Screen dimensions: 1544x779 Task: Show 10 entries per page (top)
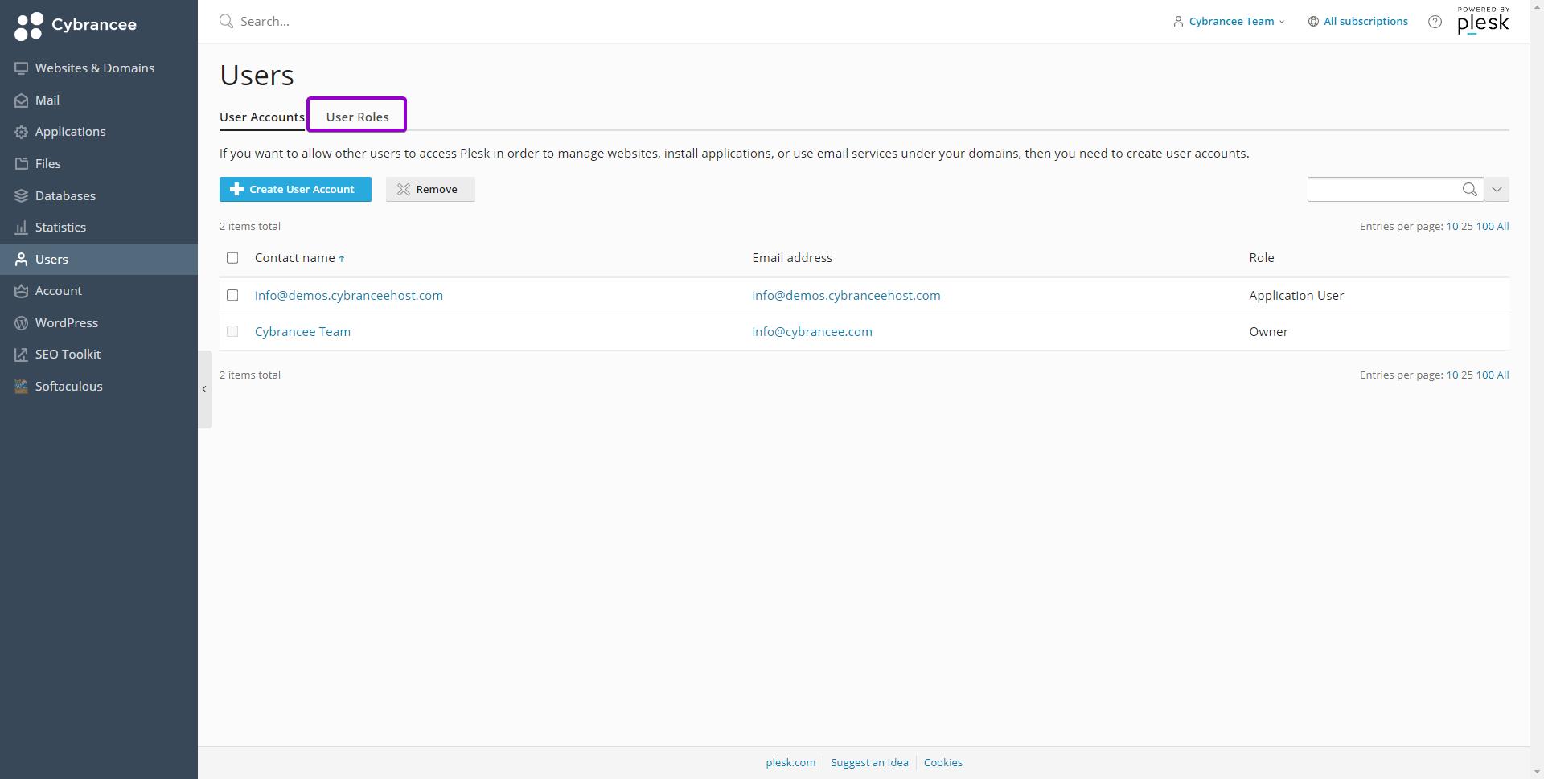point(1452,227)
